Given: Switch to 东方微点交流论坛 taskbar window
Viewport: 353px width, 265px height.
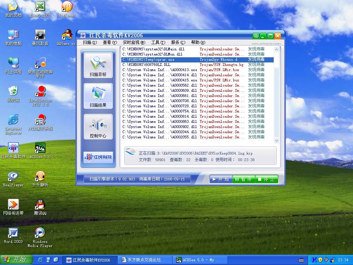Looking at the screenshot, I should click(145, 260).
